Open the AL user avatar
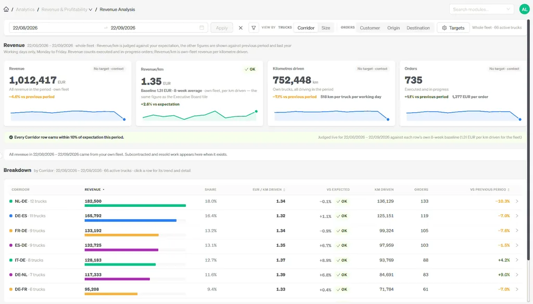This screenshot has width=533, height=304. pos(525,9)
